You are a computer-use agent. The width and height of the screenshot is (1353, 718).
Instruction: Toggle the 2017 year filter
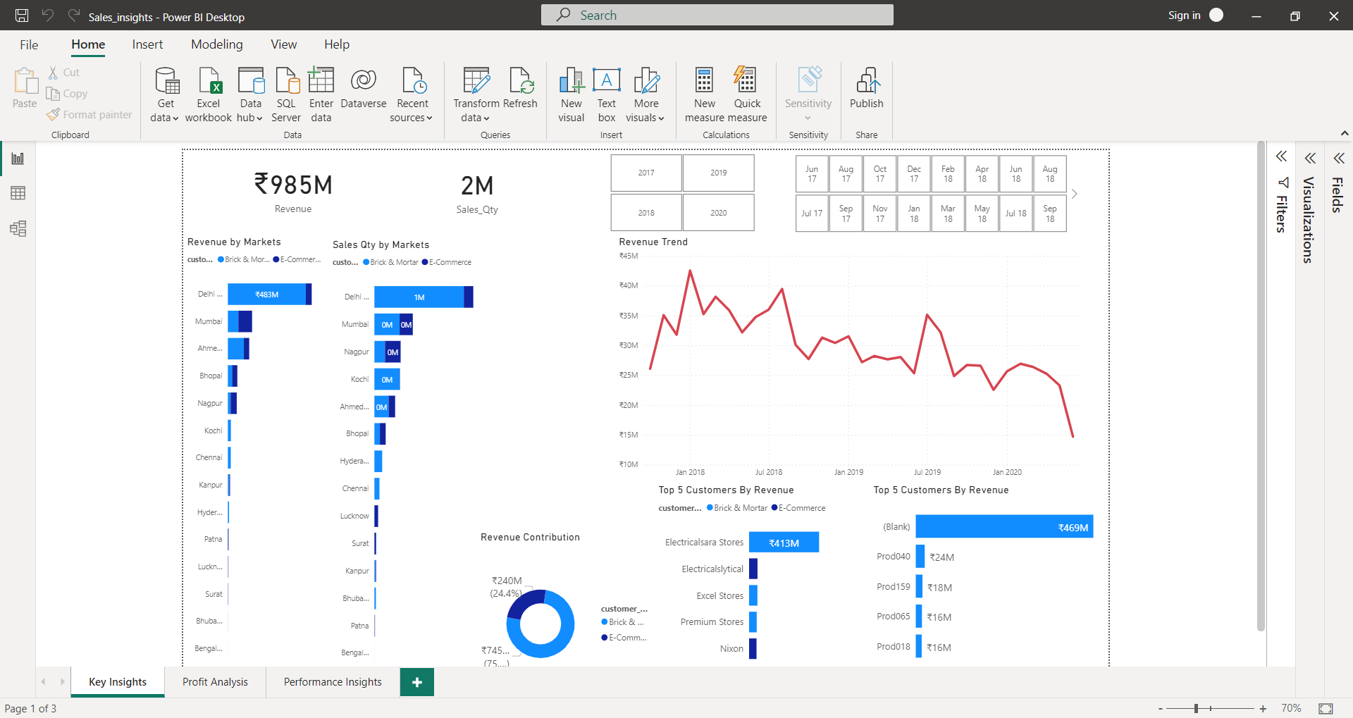(x=645, y=173)
